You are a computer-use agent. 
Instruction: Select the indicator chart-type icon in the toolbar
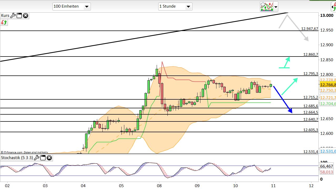(267, 7)
